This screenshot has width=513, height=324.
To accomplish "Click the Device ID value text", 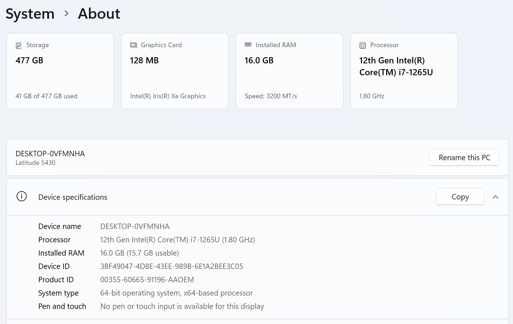I will coord(172,266).
